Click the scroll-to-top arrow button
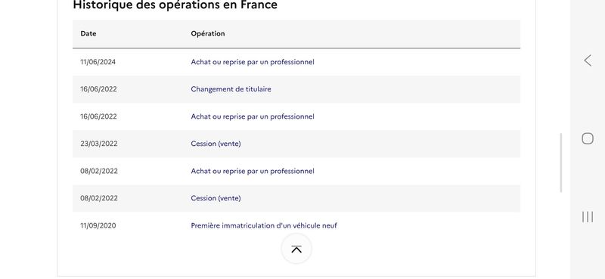605x279 pixels. [x=296, y=249]
